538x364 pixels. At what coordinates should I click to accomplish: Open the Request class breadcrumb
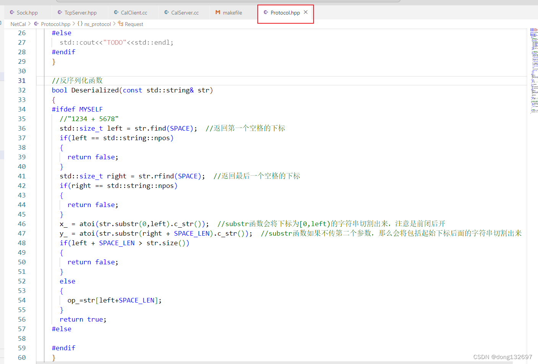coord(134,24)
